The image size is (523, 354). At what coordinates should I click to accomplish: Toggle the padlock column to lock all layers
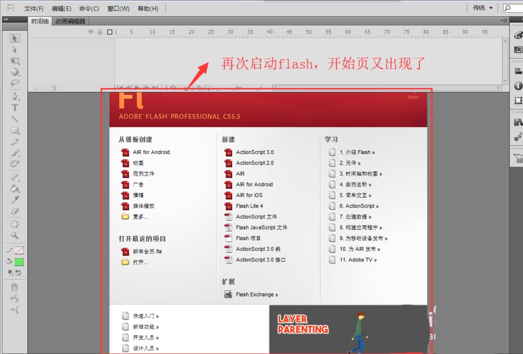100,32
